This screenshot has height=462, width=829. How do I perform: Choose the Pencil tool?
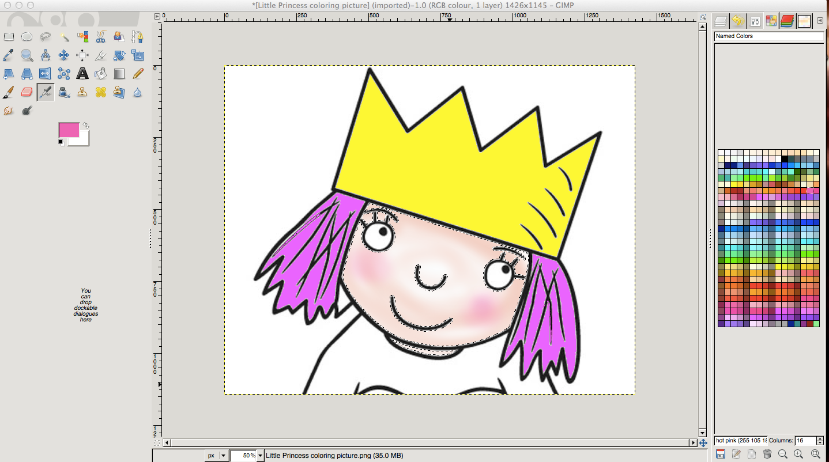(x=138, y=74)
